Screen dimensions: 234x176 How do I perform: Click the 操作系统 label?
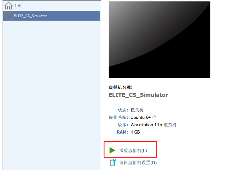(118, 117)
